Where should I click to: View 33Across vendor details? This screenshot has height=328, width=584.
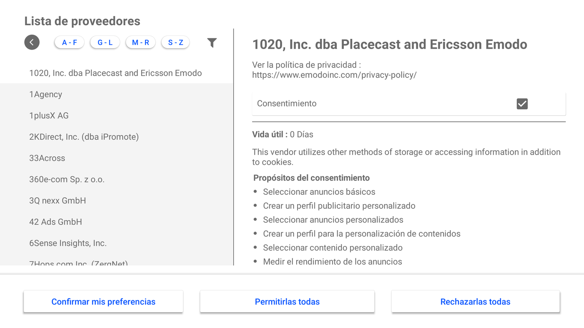tap(47, 158)
